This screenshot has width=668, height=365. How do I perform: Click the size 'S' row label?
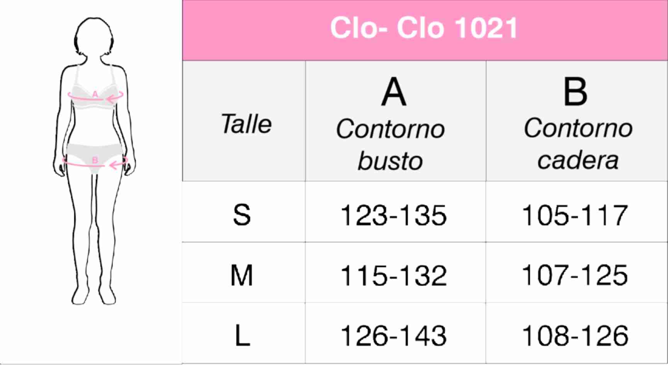[242, 215]
